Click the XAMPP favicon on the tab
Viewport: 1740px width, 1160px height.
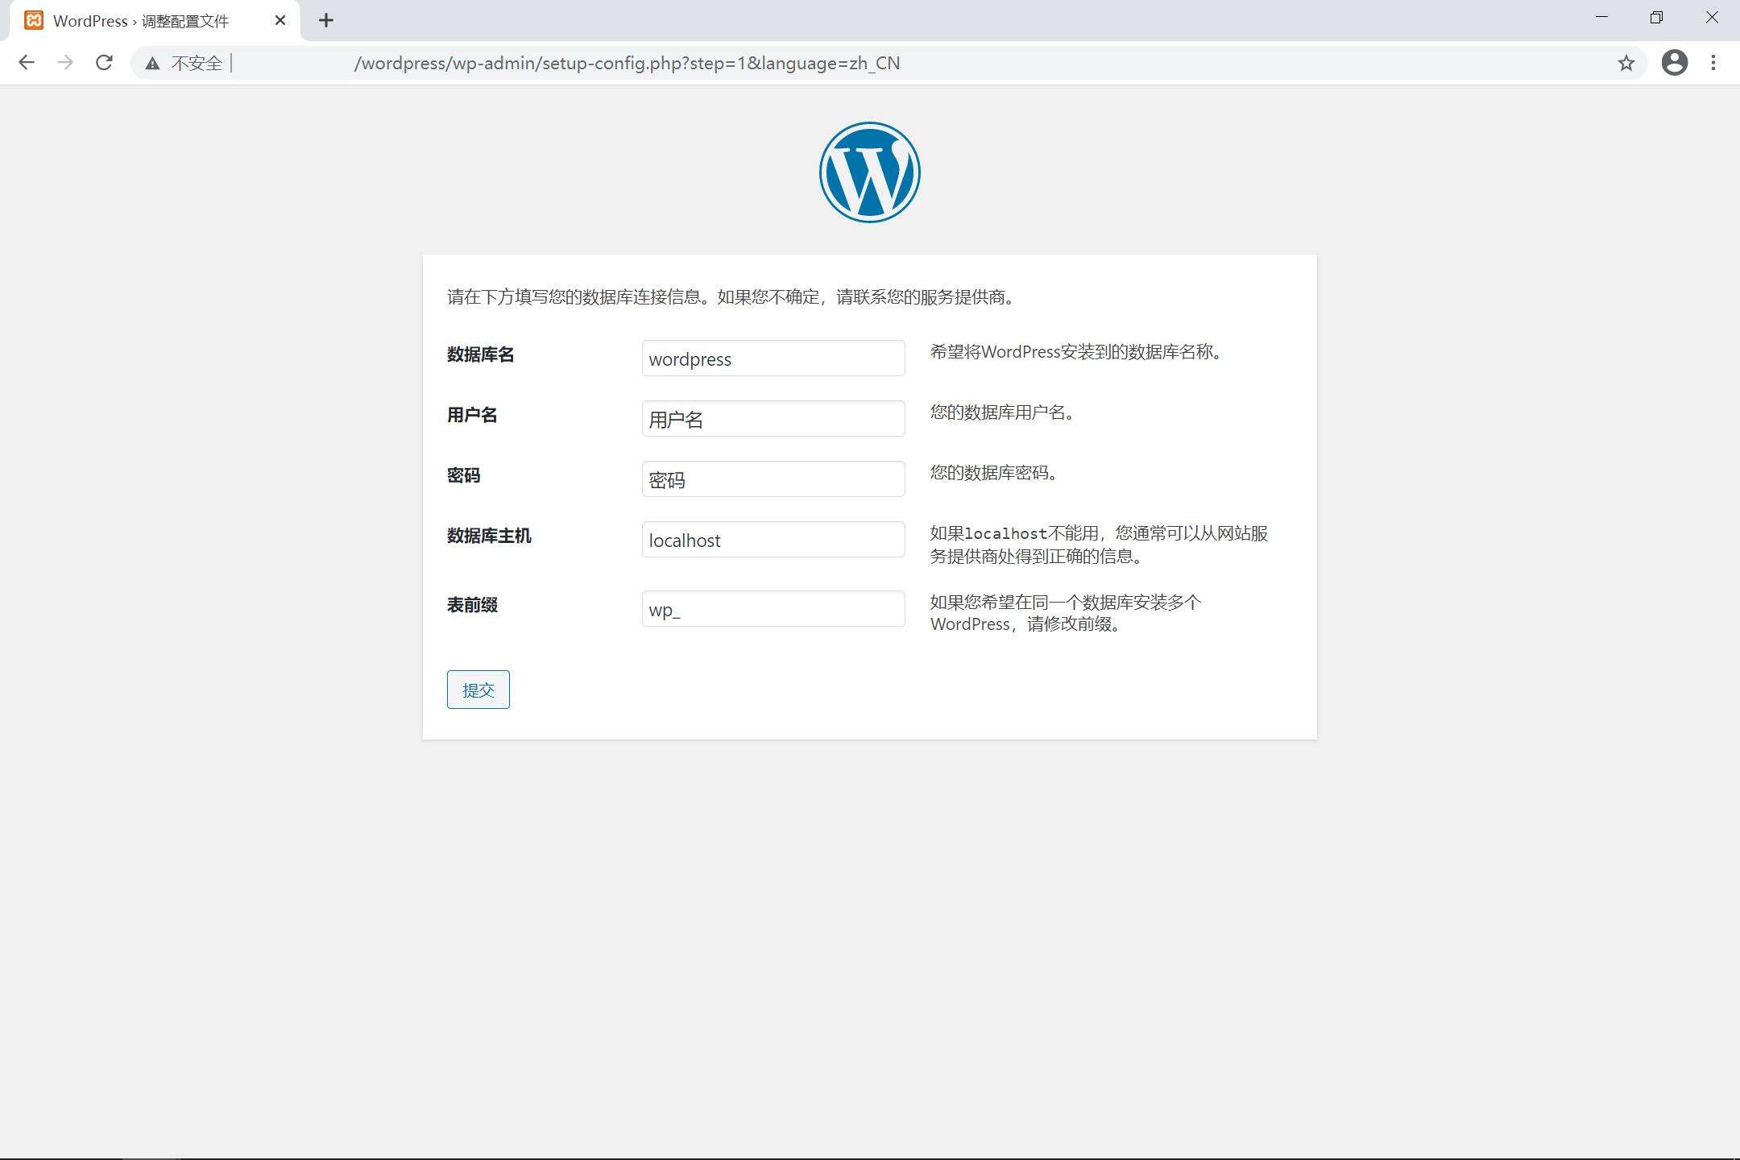(x=34, y=21)
